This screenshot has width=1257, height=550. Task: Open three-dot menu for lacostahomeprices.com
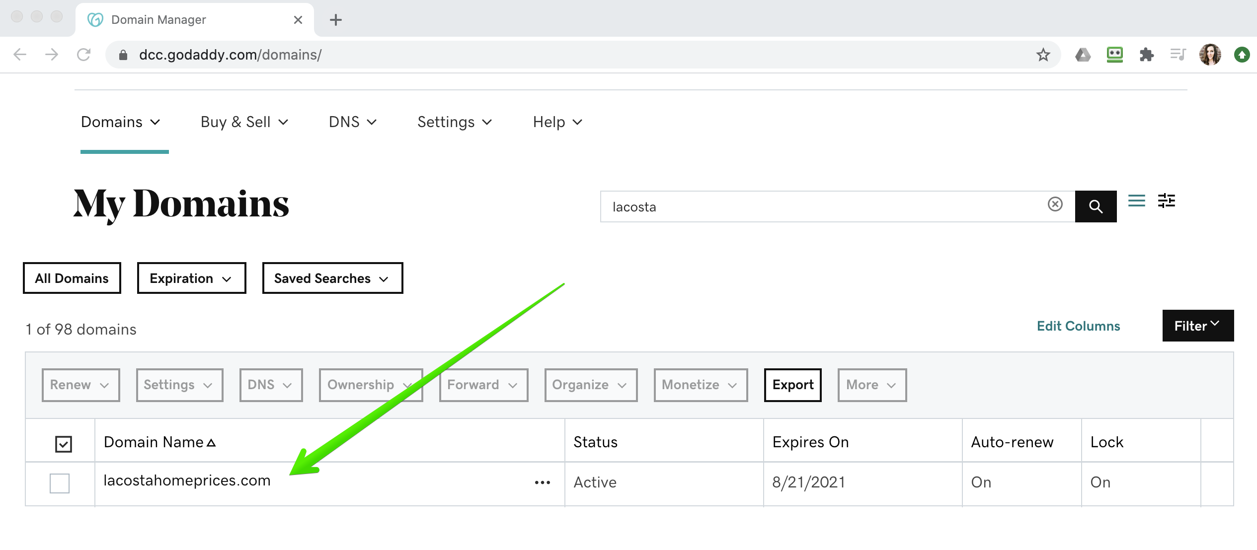point(542,482)
